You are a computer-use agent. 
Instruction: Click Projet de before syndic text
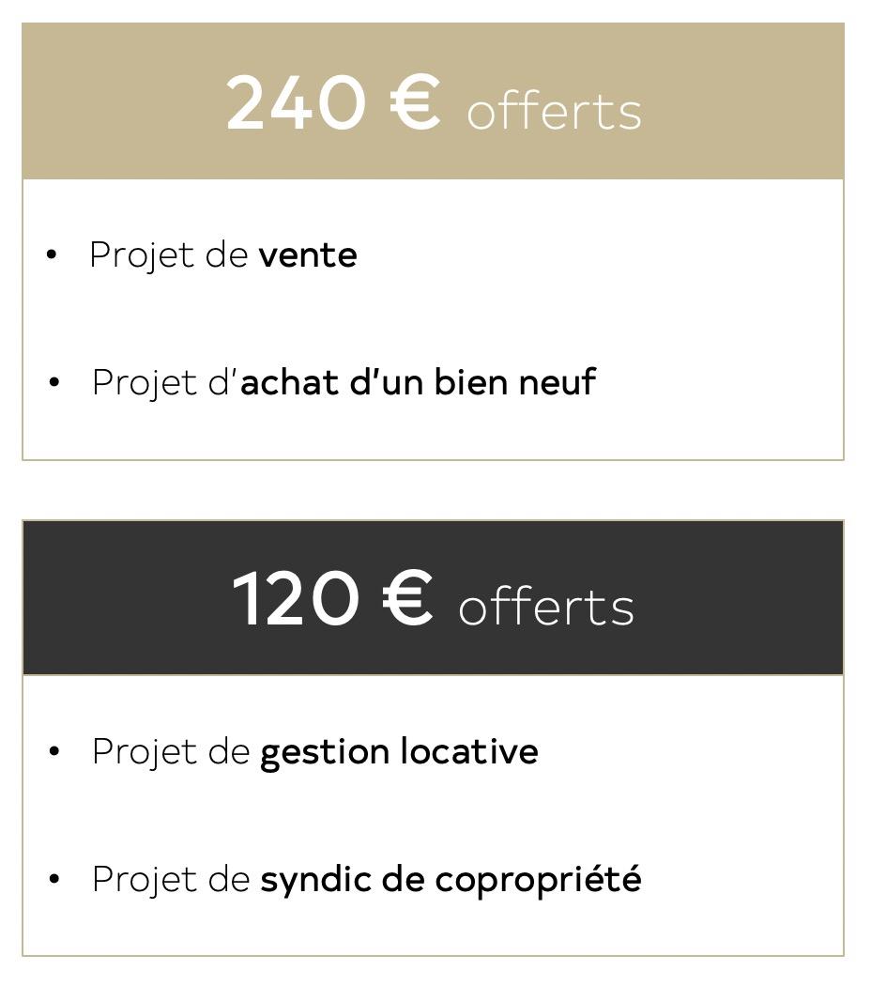click(x=171, y=881)
